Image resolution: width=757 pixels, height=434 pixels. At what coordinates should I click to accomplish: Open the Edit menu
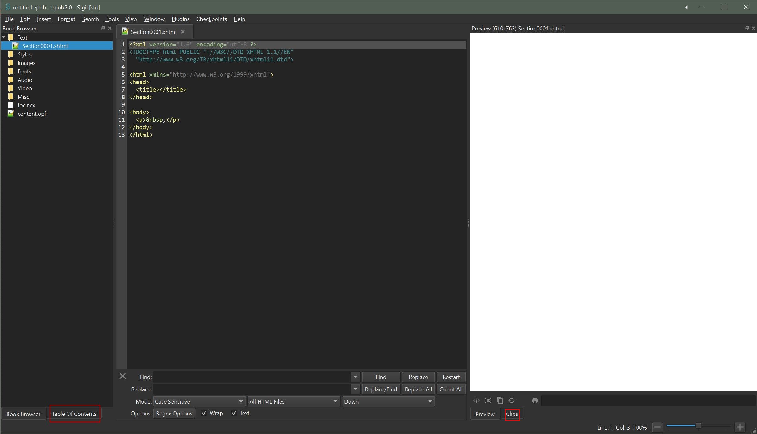click(25, 19)
